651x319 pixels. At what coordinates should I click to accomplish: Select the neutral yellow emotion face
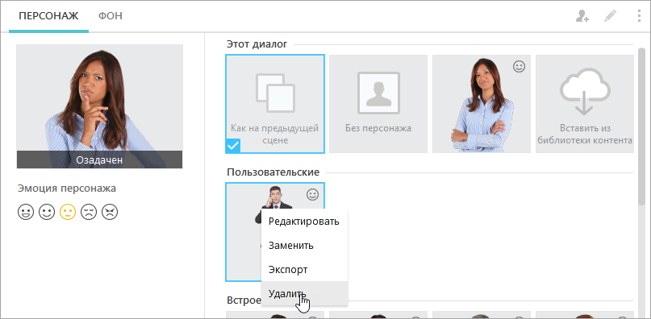point(68,212)
